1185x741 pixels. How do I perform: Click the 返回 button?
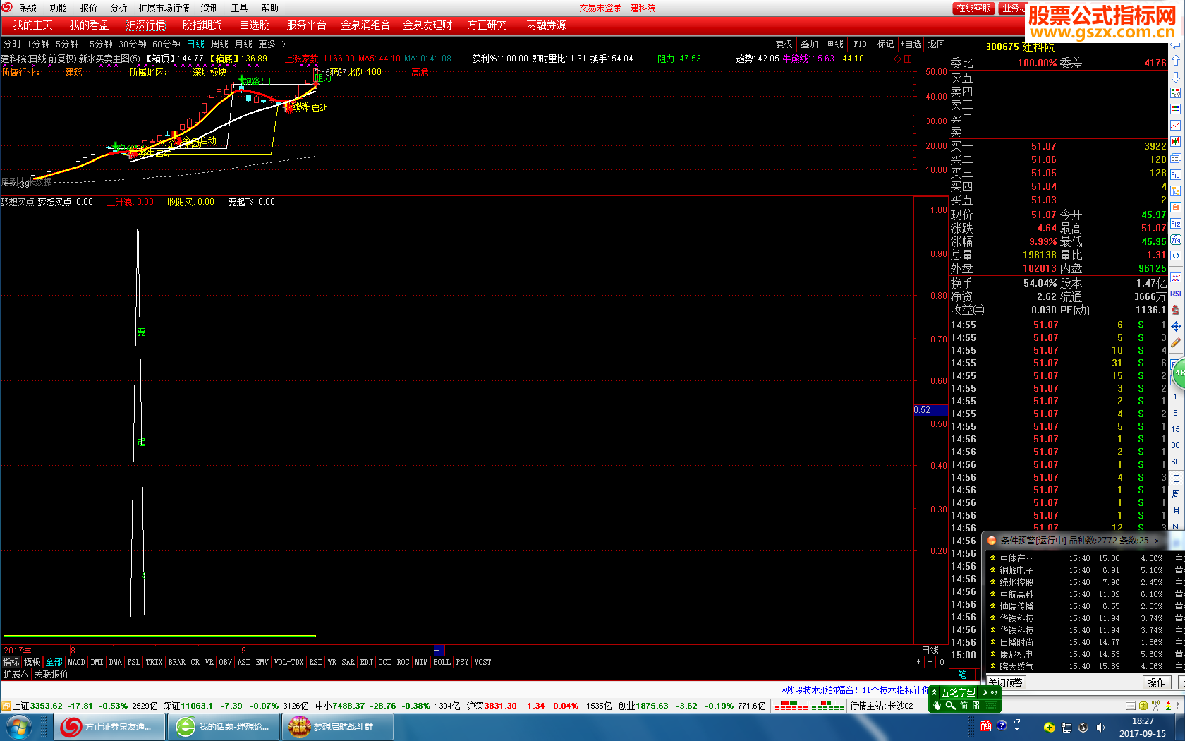click(x=936, y=44)
